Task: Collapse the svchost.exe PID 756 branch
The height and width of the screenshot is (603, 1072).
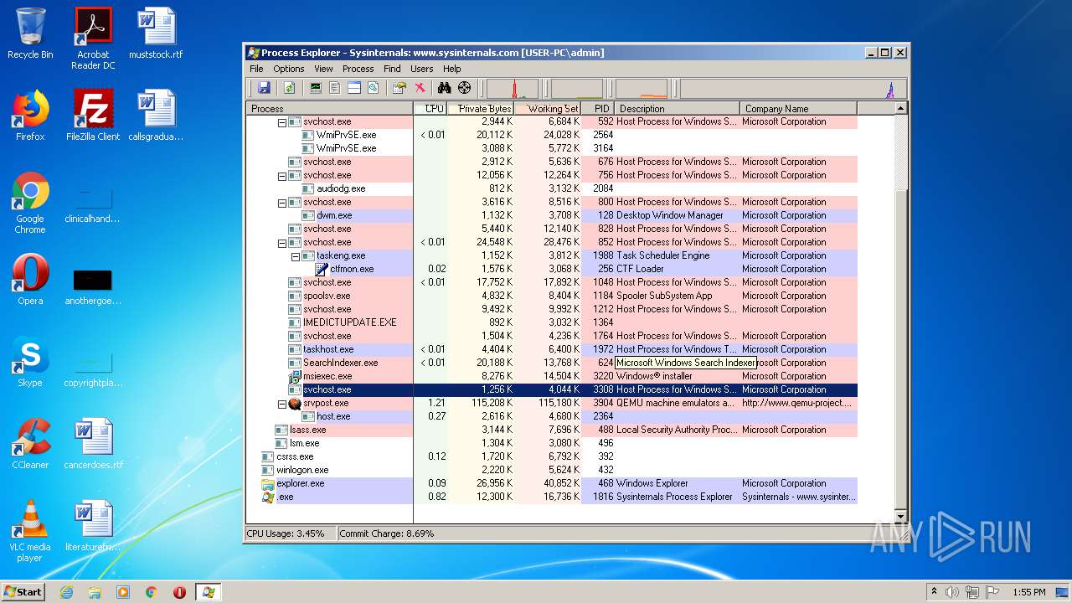Action: tap(282, 175)
